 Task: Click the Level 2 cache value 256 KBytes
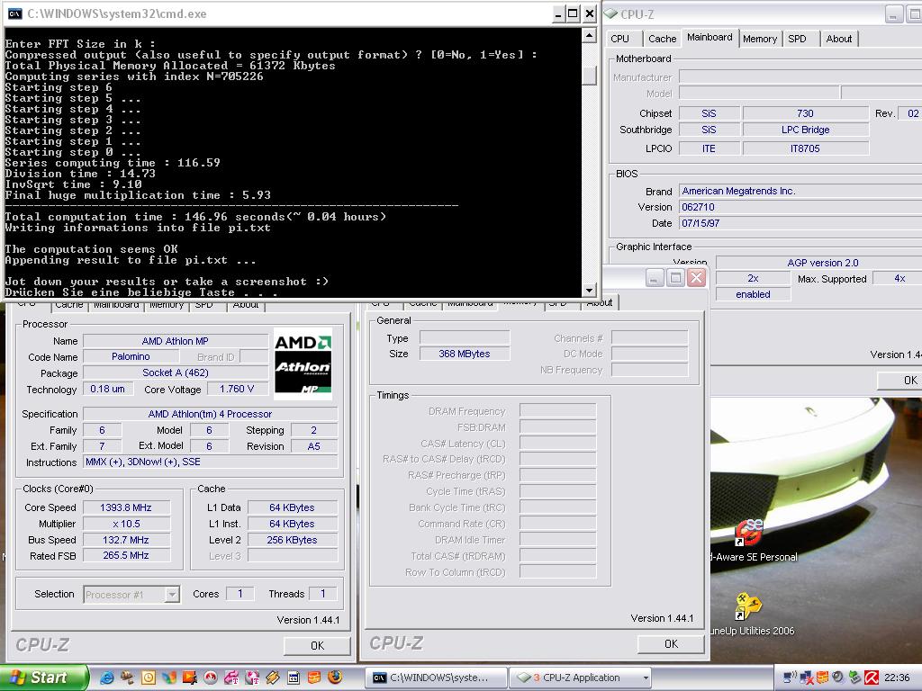(x=293, y=540)
